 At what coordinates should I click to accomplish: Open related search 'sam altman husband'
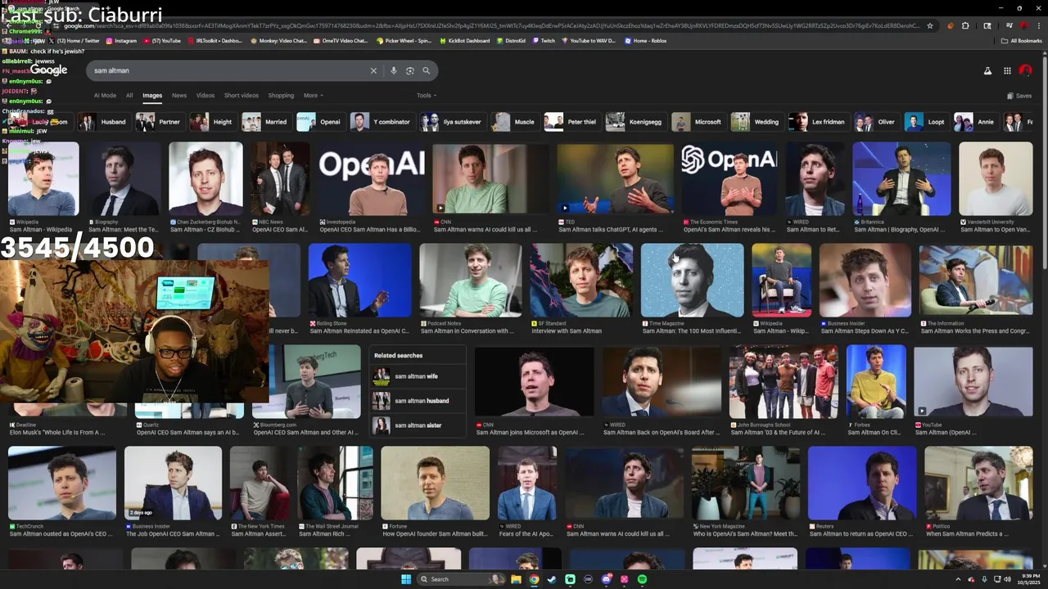pyautogui.click(x=418, y=401)
